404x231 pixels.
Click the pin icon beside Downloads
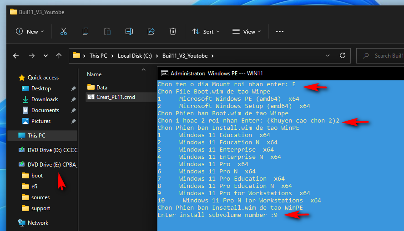73,99
